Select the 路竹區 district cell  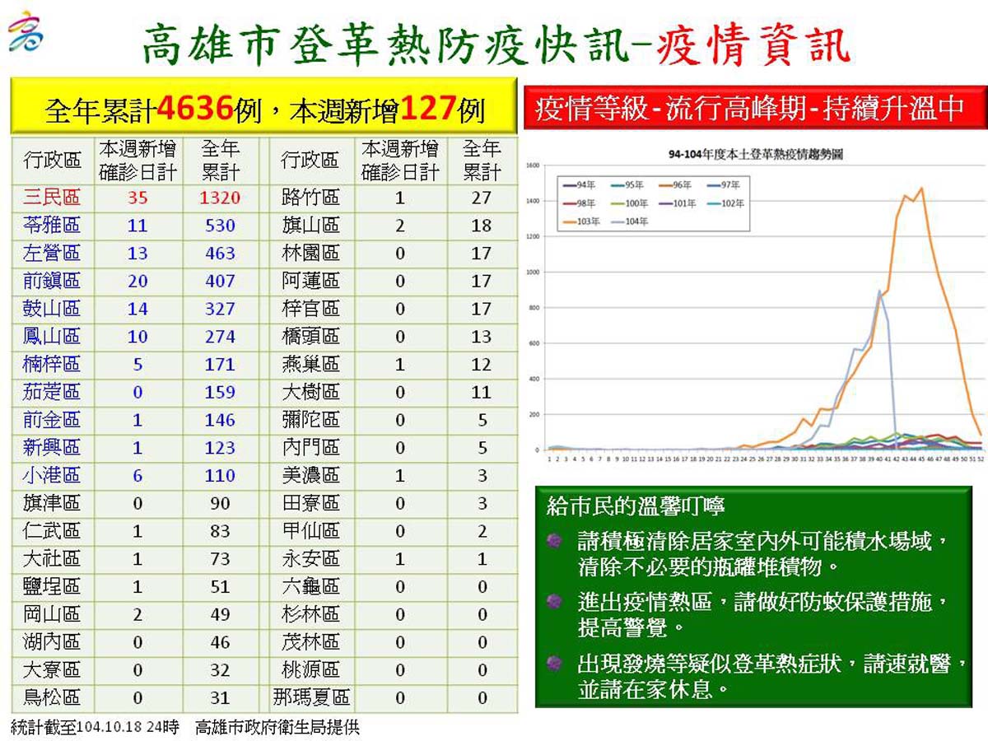310,198
